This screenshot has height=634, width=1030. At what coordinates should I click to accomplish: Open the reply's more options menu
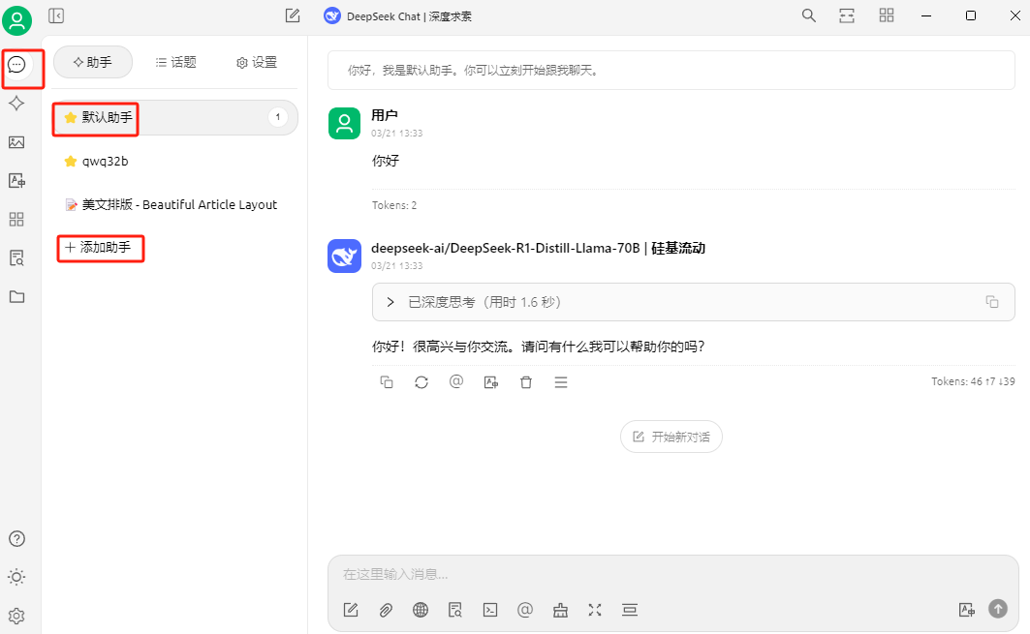pyautogui.click(x=561, y=382)
